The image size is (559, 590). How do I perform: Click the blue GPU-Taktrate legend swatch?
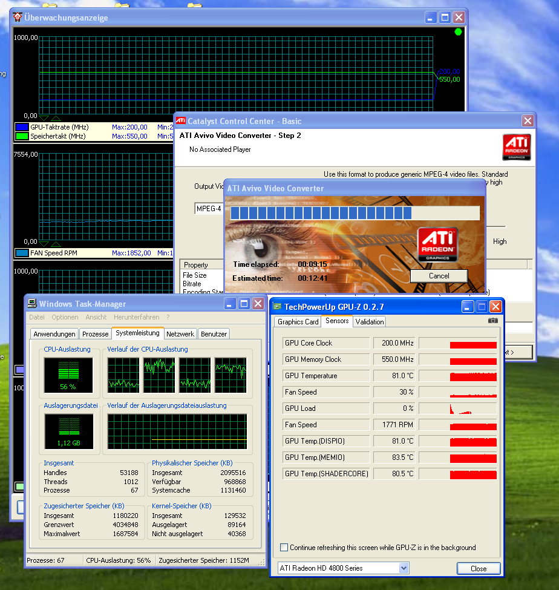pos(22,127)
